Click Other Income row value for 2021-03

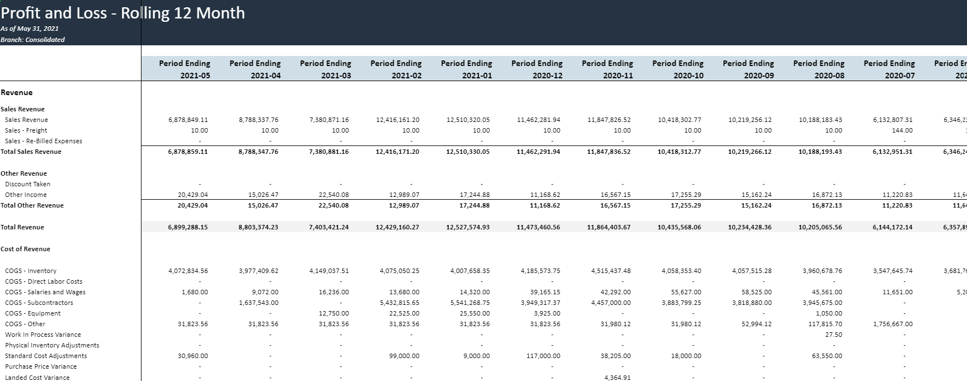pos(329,195)
